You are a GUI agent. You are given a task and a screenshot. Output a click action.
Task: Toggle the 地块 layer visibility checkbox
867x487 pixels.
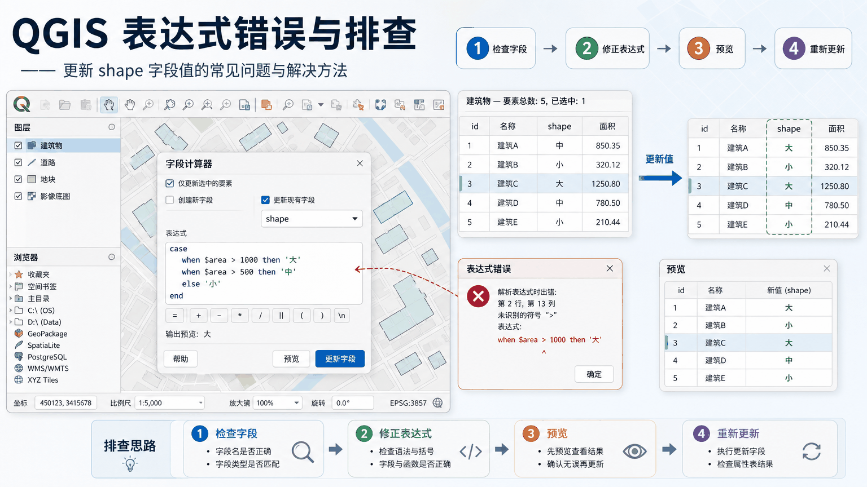[x=18, y=179]
